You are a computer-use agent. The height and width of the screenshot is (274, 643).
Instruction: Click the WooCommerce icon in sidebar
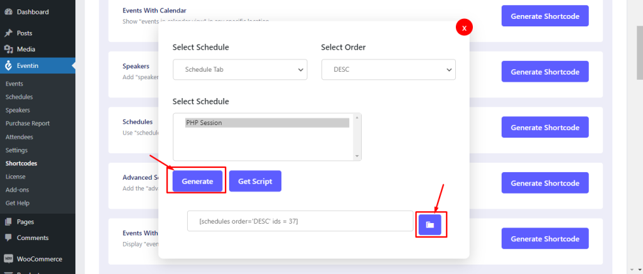[x=8, y=259]
